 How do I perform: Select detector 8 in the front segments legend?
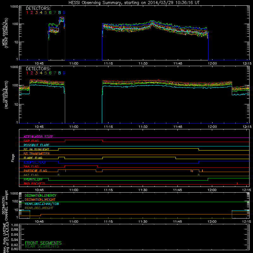click(x=59, y=13)
